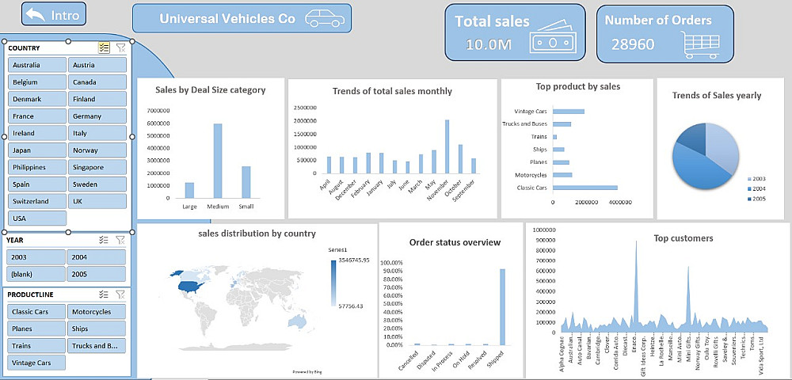Click the shopping cart icon on Orders card
The image size is (792, 380).
click(699, 44)
